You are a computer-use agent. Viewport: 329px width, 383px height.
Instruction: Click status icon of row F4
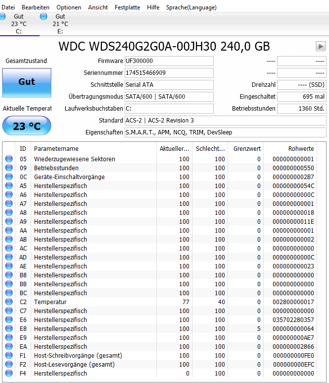point(9,373)
